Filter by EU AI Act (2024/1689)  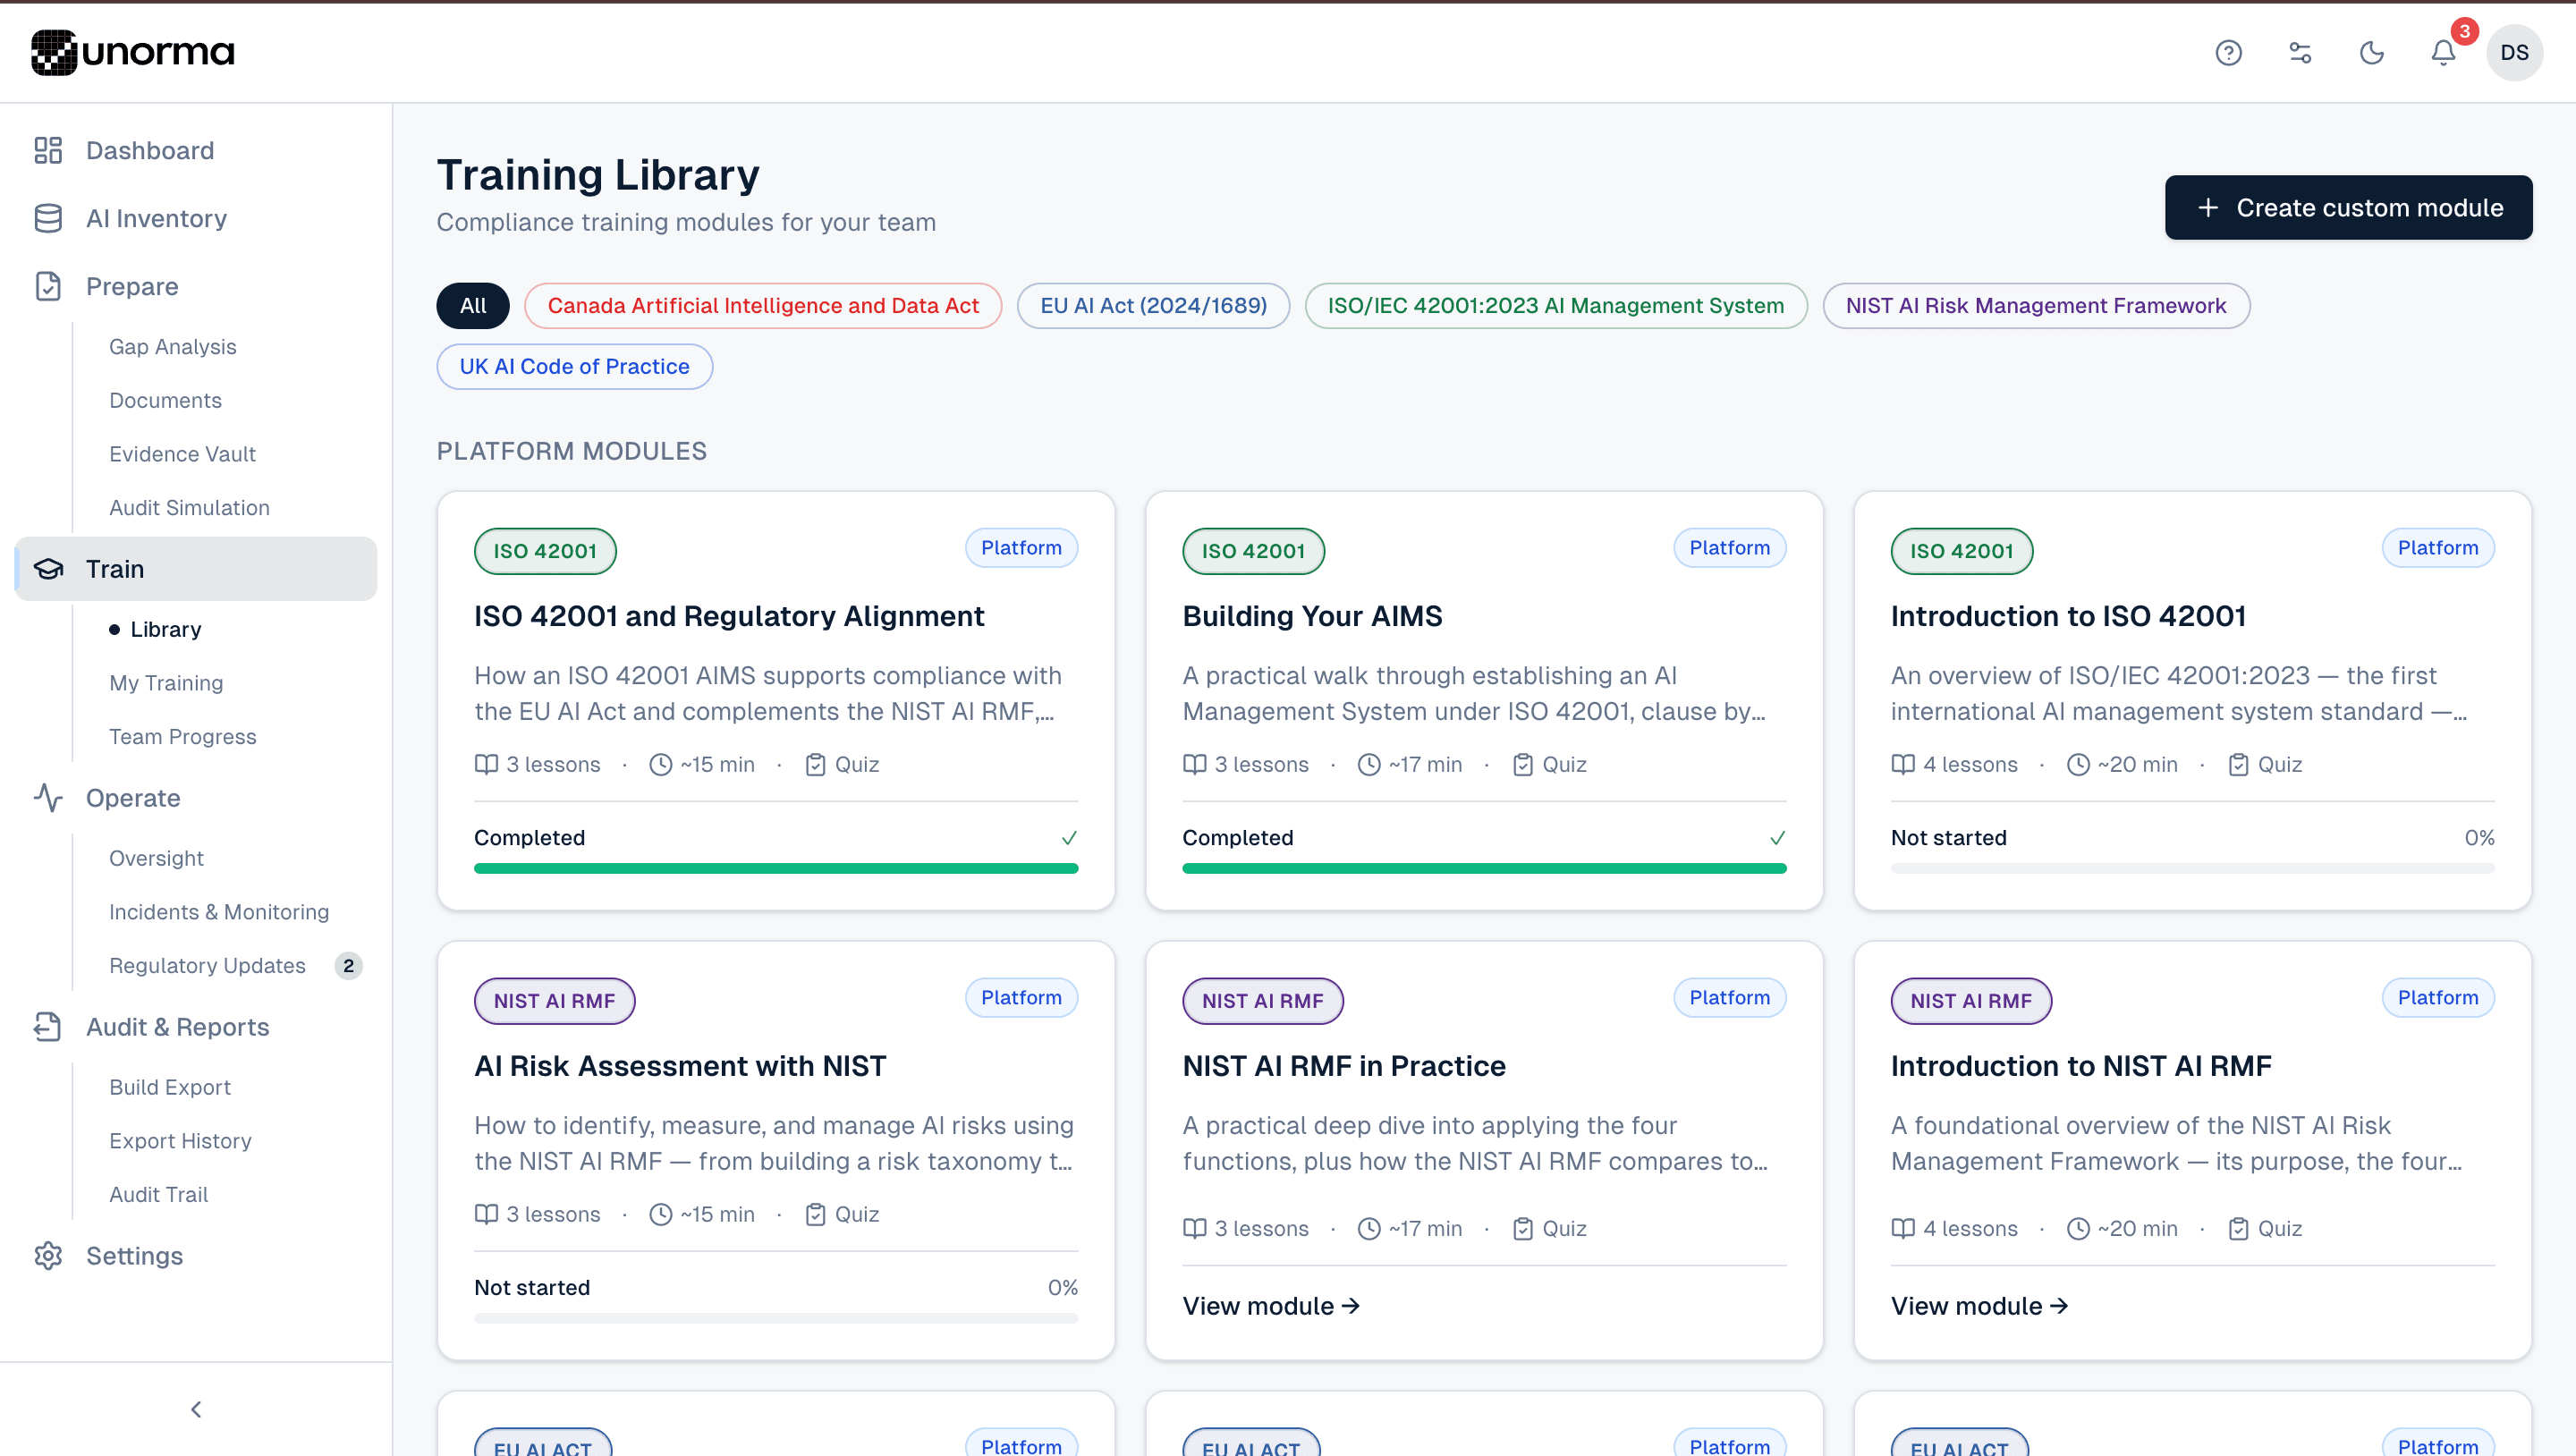click(x=1153, y=306)
